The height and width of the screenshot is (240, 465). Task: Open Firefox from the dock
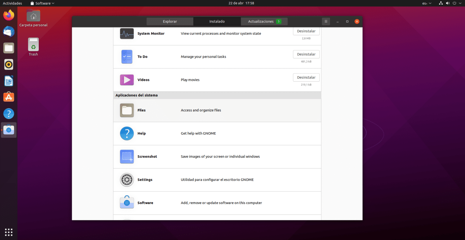coord(9,15)
